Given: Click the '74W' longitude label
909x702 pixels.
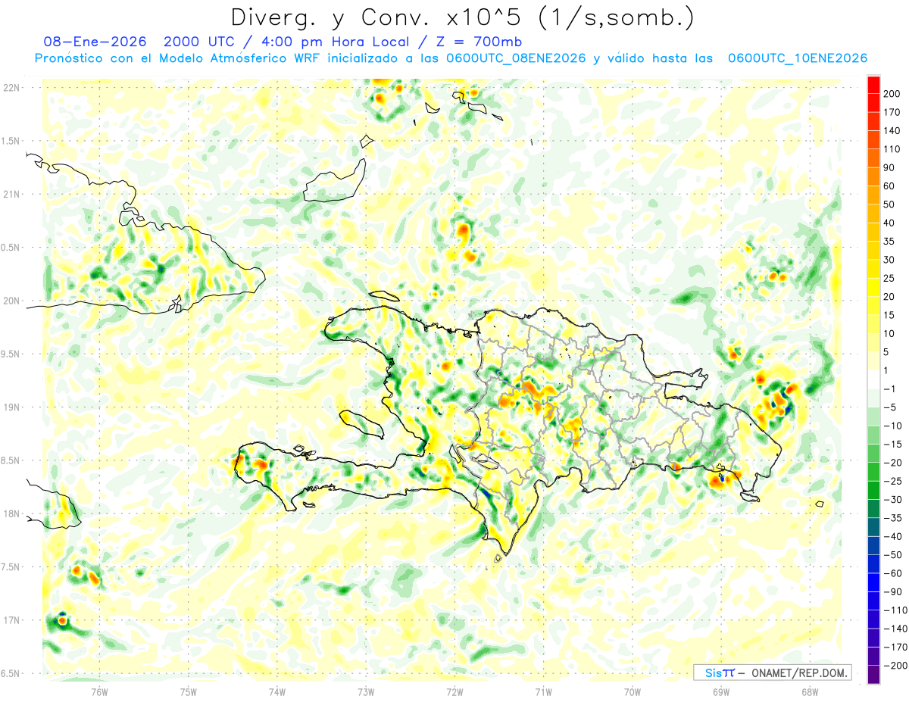Looking at the screenshot, I should (276, 691).
